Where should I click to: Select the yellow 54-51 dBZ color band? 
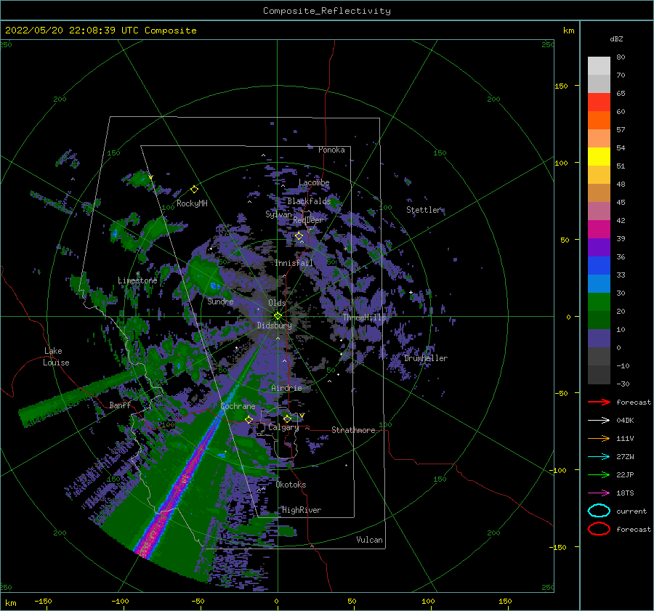pyautogui.click(x=599, y=157)
